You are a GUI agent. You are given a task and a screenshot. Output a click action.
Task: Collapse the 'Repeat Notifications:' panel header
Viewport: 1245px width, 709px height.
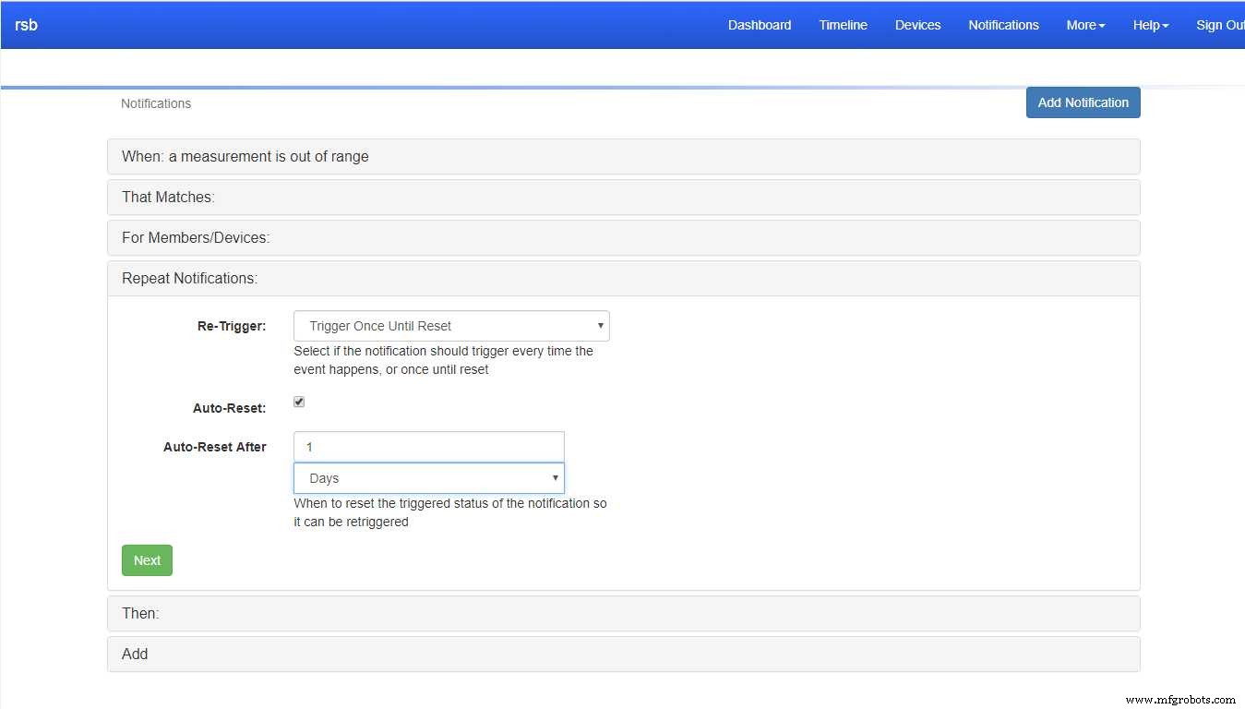(189, 279)
